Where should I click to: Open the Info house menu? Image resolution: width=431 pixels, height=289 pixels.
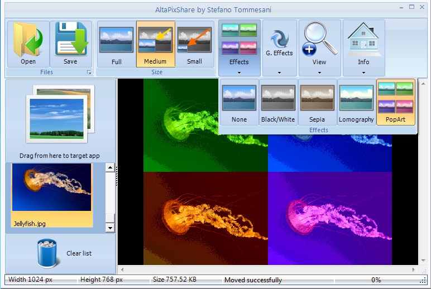coord(363,72)
